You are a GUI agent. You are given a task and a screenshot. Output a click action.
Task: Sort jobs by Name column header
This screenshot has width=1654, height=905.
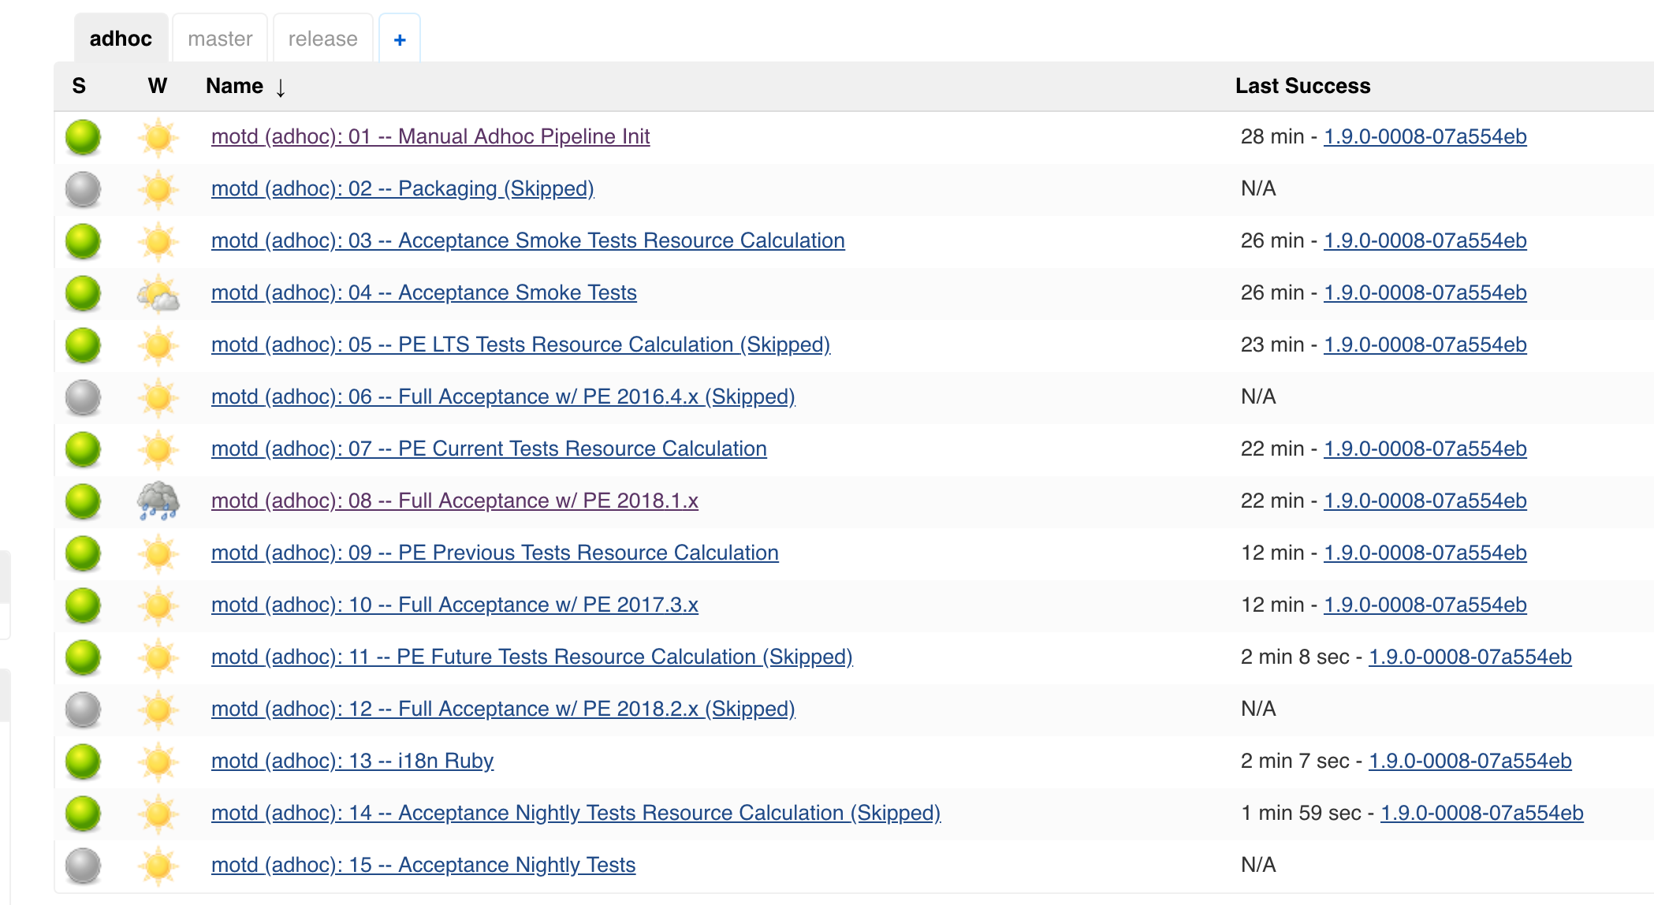point(235,86)
